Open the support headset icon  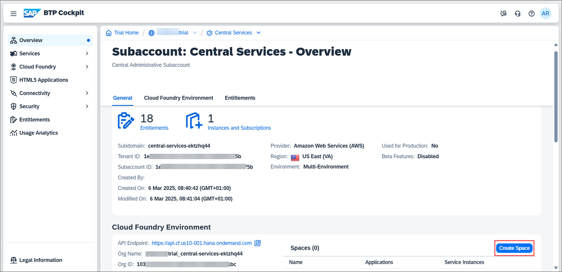tap(518, 13)
